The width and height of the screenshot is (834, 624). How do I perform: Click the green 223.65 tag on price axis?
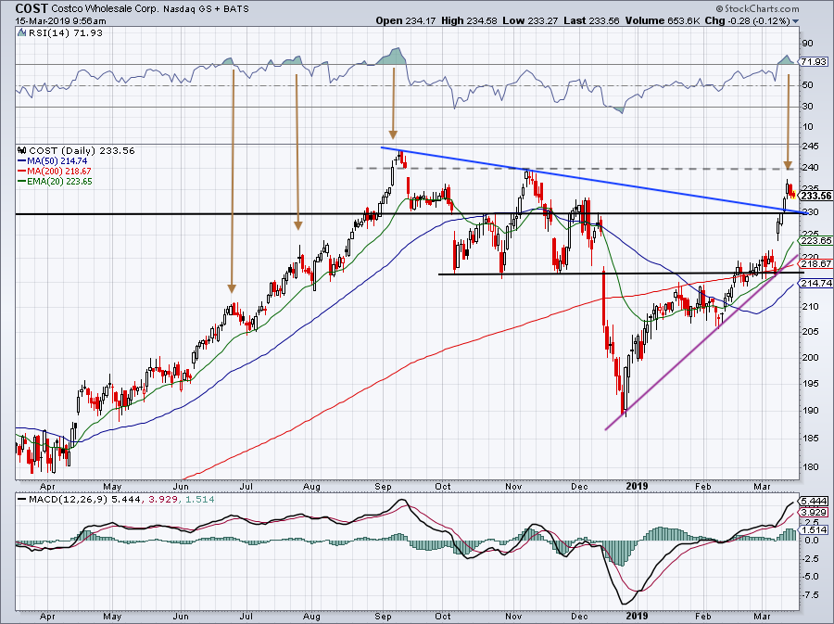coord(816,241)
